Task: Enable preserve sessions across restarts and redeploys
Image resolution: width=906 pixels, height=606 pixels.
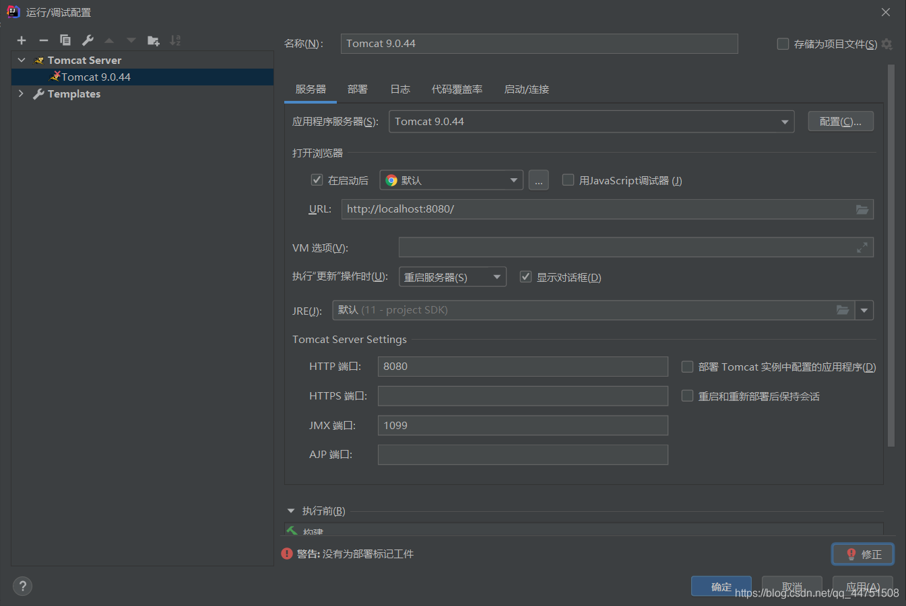Action: 687,396
